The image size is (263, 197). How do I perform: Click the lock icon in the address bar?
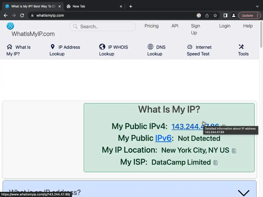click(32, 15)
